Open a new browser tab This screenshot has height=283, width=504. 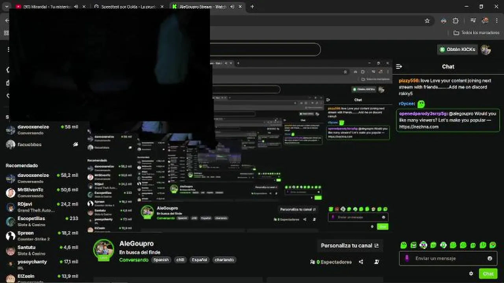click(252, 7)
